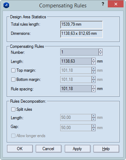This screenshot has width=126, height=160.
Task: Decrease compensating rule Length value
Action: (93, 63)
